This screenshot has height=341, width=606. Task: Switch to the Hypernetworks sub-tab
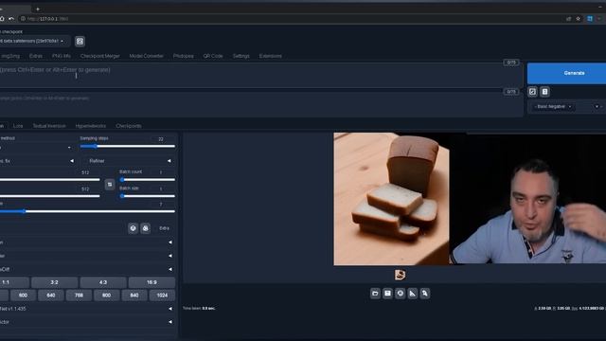pyautogui.click(x=91, y=126)
